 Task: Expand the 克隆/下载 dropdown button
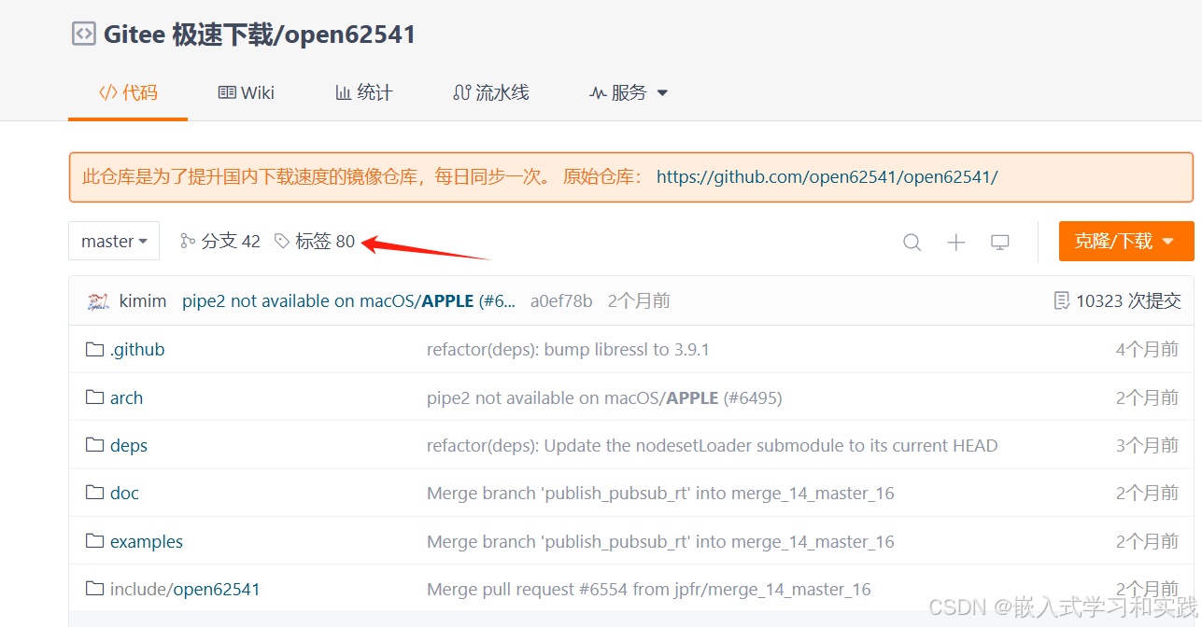pyautogui.click(x=1126, y=241)
